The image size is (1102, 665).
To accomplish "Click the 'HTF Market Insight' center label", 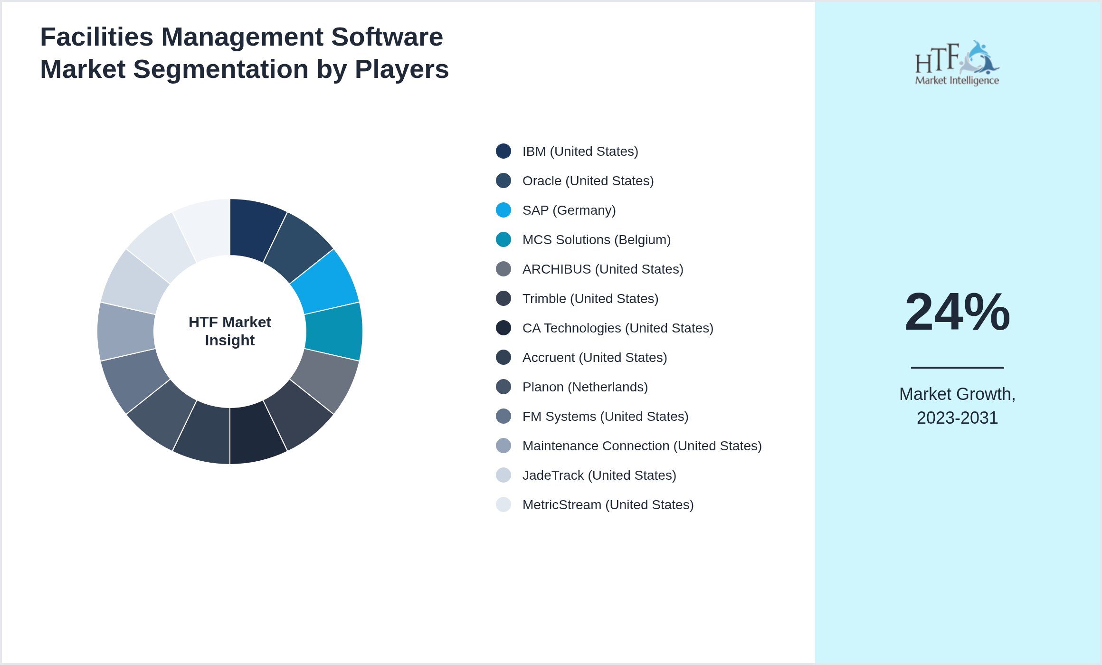I will [230, 331].
